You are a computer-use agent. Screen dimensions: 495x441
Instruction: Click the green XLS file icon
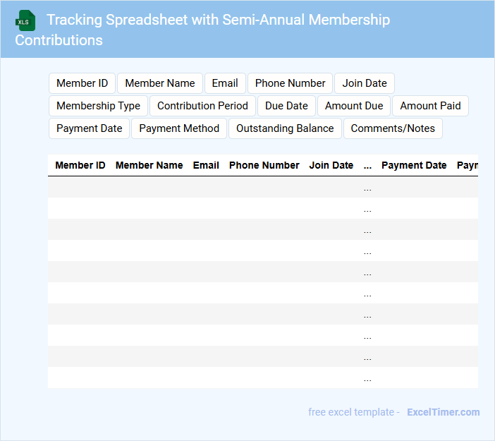pyautogui.click(x=25, y=20)
